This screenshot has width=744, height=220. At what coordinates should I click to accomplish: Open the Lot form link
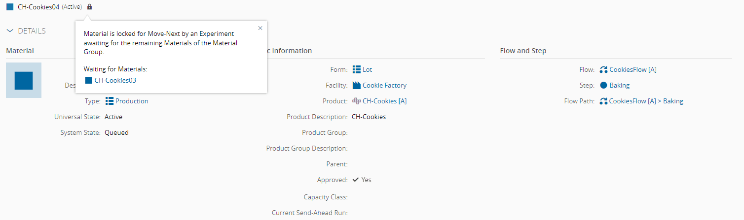[x=367, y=69]
